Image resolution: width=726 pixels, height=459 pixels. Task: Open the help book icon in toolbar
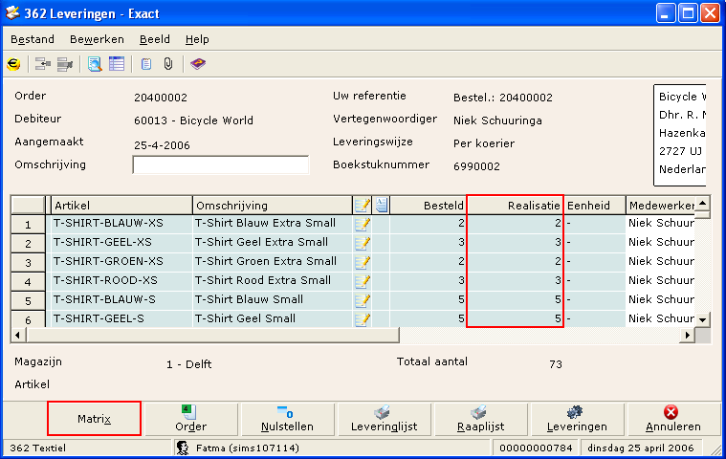pyautogui.click(x=198, y=64)
